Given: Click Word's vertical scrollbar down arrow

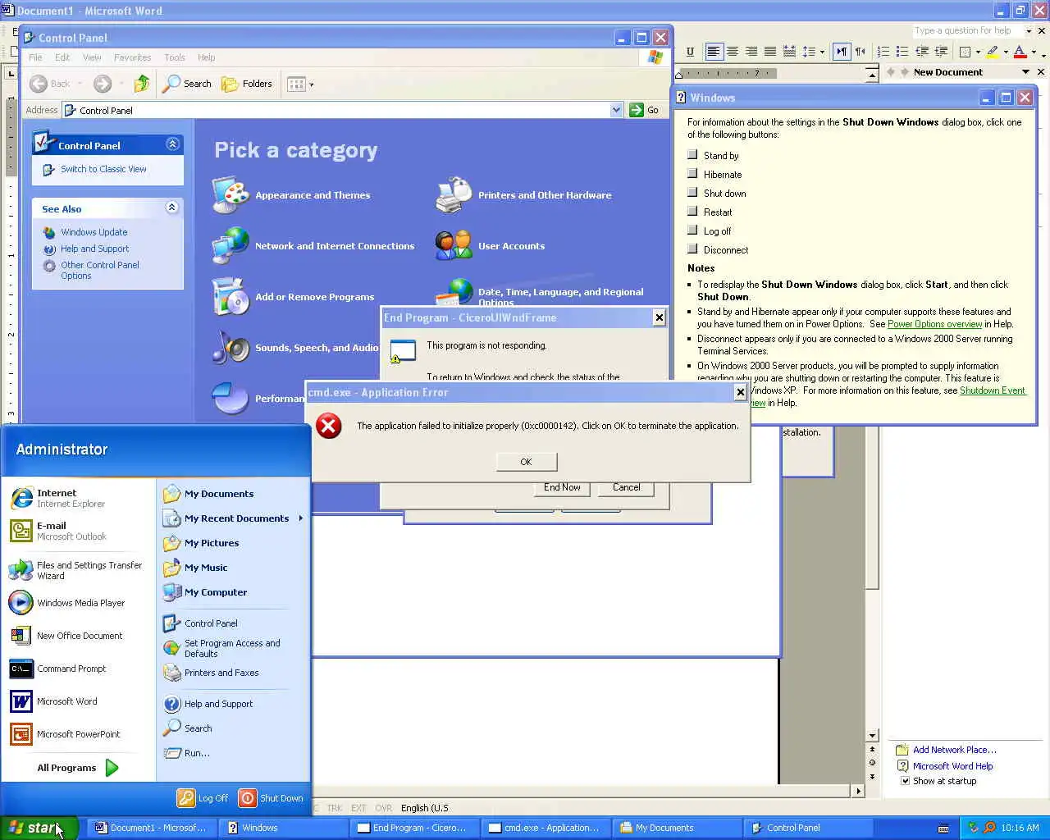Looking at the screenshot, I should click(872, 736).
